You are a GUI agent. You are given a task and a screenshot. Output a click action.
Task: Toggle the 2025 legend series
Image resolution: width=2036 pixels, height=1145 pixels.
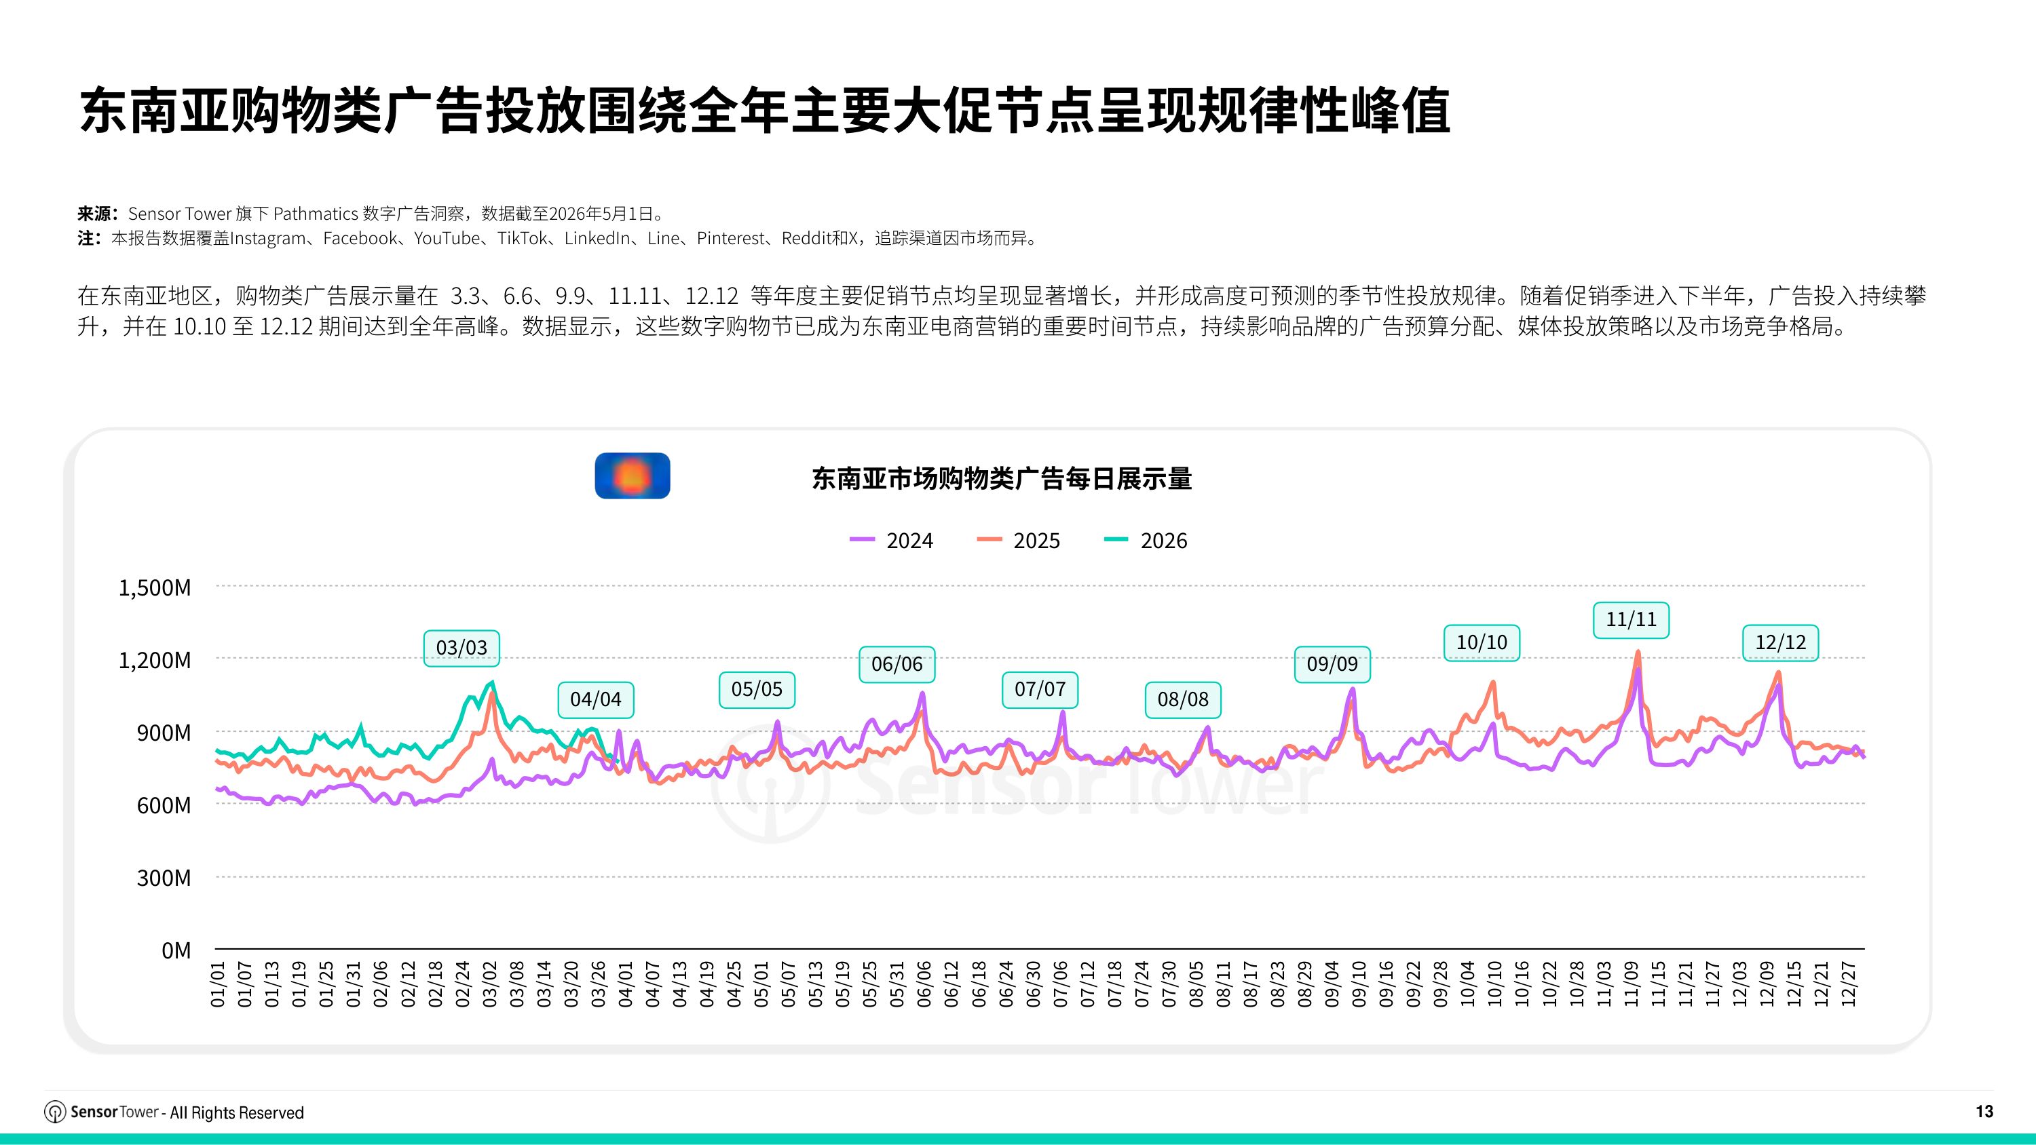[1018, 541]
